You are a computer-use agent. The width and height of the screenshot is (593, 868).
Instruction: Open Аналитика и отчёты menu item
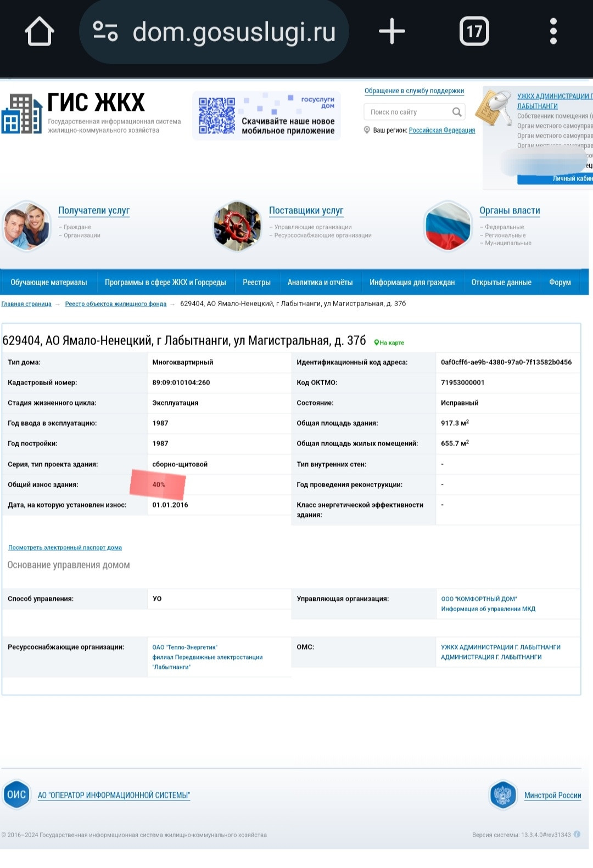click(x=320, y=282)
